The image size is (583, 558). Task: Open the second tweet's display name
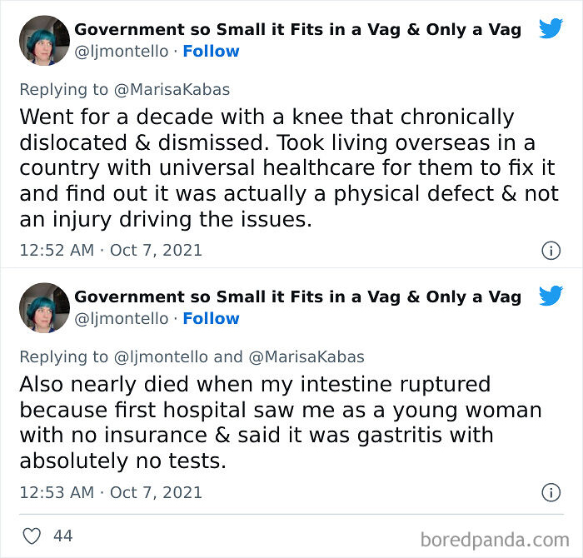pos(297,297)
